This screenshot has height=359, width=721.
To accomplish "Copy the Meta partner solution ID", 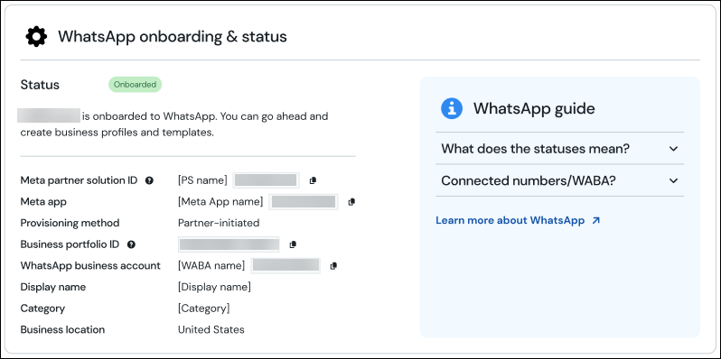I will 314,180.
